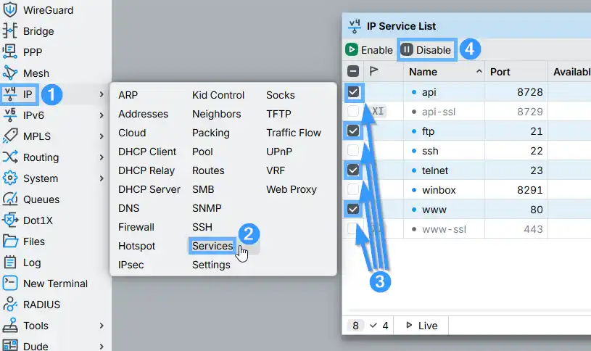Open Firewall from the IP submenu
Screen dimensions: 591x351
[x=136, y=227]
